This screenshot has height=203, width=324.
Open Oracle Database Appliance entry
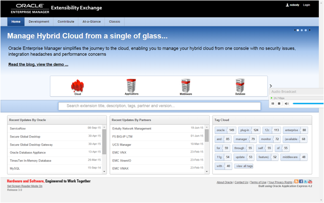pyautogui.click(x=28, y=153)
